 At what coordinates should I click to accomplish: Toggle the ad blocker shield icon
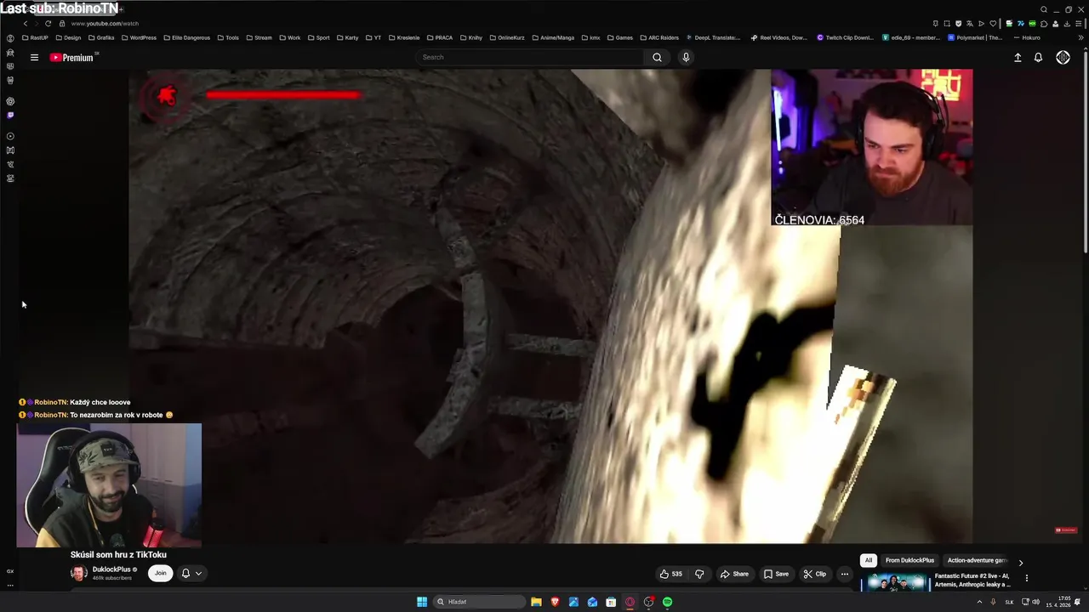[958, 24]
